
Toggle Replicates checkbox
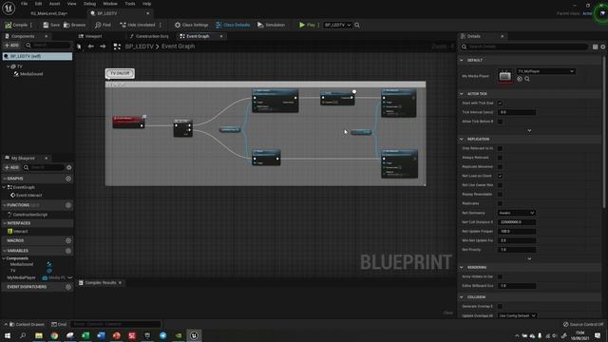(500, 203)
